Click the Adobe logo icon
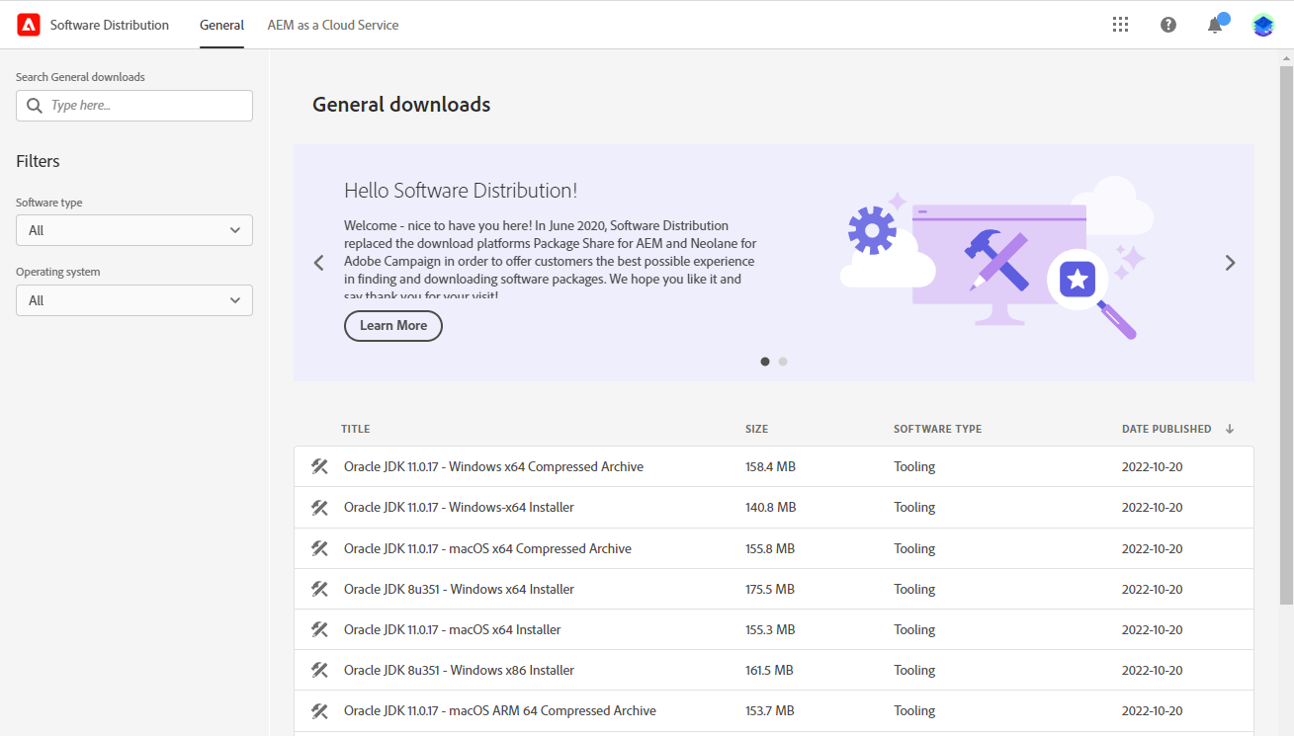This screenshot has height=736, width=1294. [x=29, y=25]
